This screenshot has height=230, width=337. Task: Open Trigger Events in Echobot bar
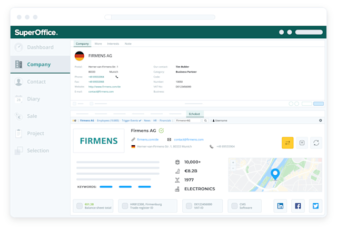coord(131,121)
